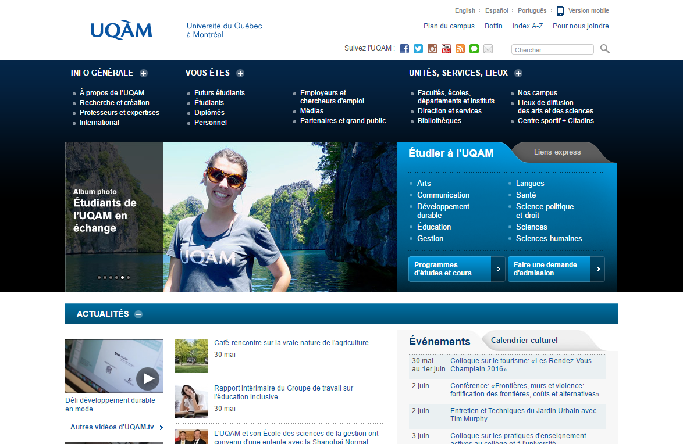The image size is (683, 444).
Task: Play the Défi développement durable video
Action: 148,379
